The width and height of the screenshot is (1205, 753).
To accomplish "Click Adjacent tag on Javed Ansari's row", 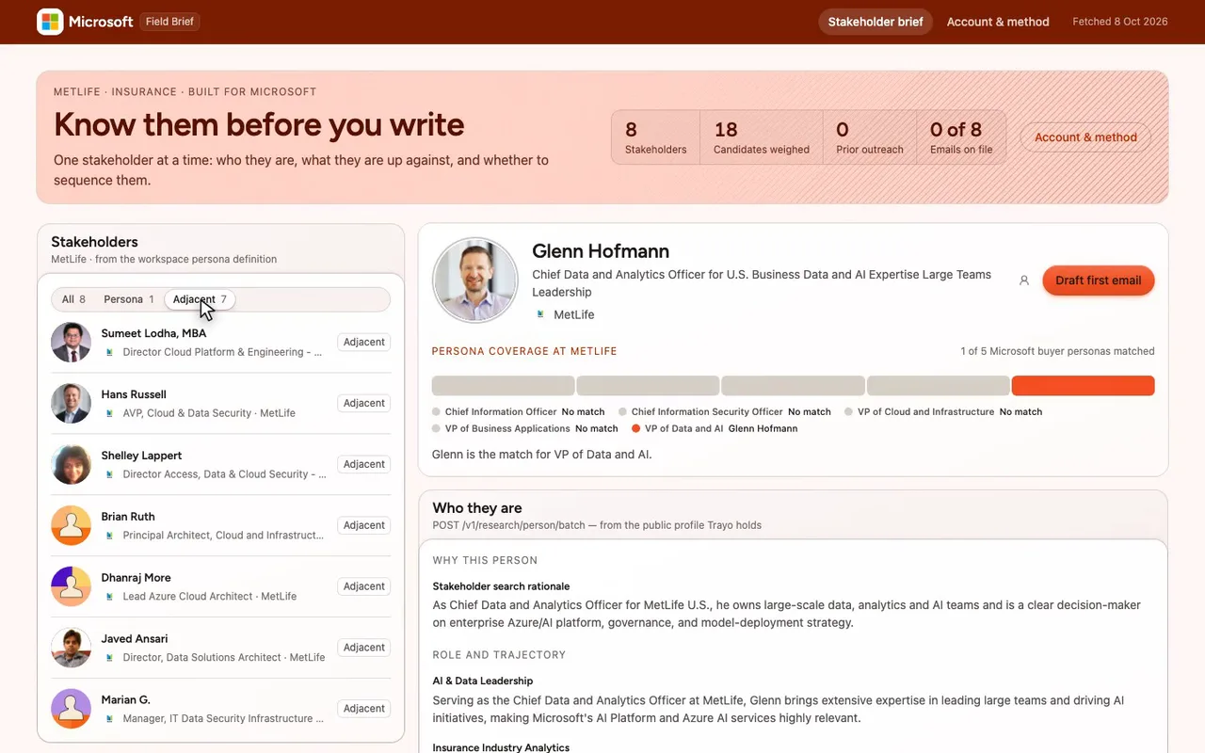I will pyautogui.click(x=364, y=648).
